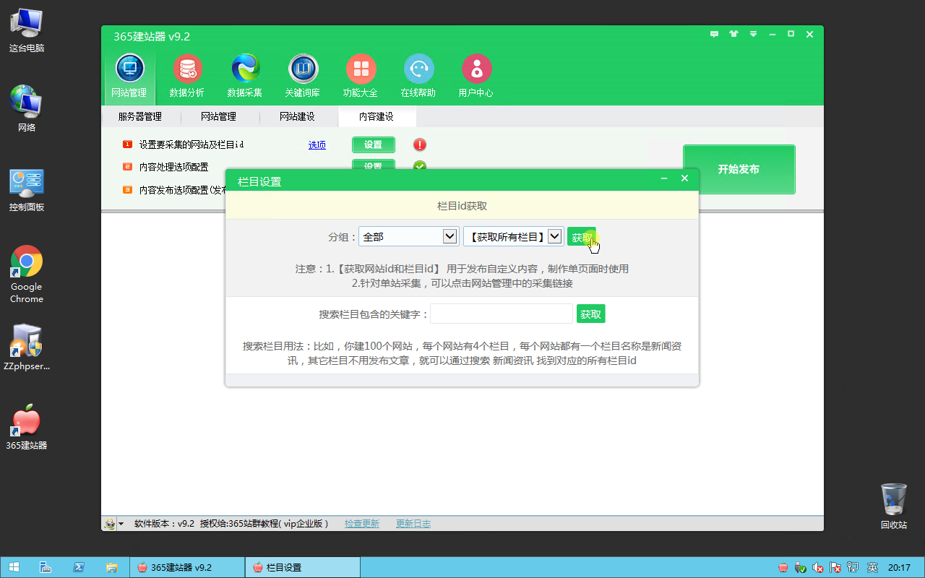Click 获取 button beside keyword search field
This screenshot has height=578, width=925.
pos(590,314)
